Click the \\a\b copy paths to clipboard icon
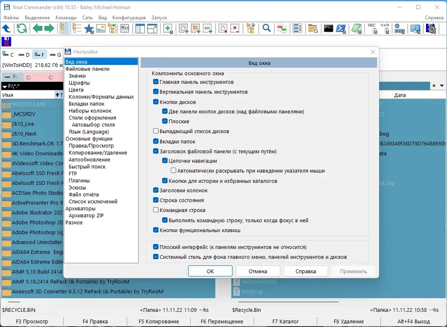Screen dimensions: 447x327 tap(385, 29)
